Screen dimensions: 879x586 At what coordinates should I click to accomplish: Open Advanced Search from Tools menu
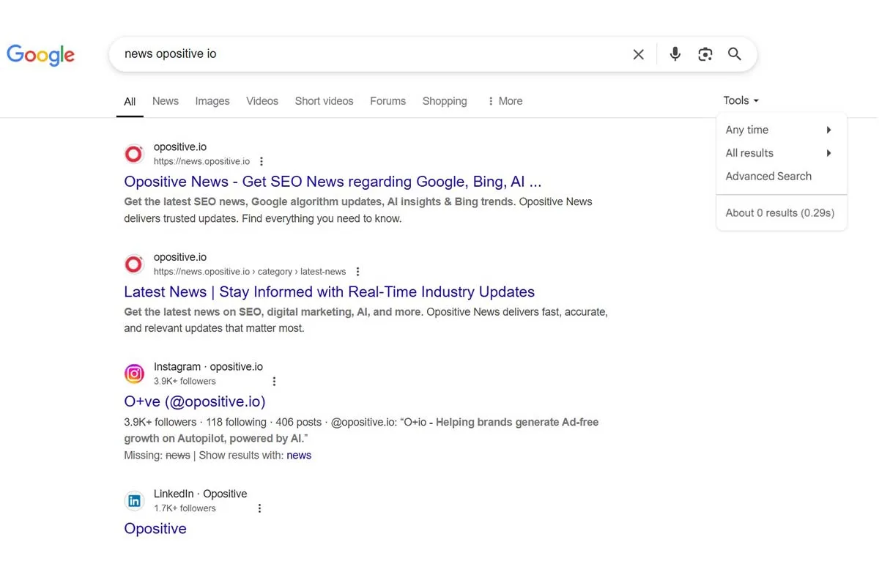[x=768, y=176]
